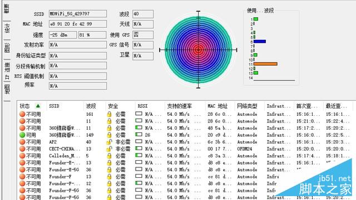This screenshot has width=356, height=200.
Task: Click the strength percentage field showing 81 %
Action: (92, 35)
